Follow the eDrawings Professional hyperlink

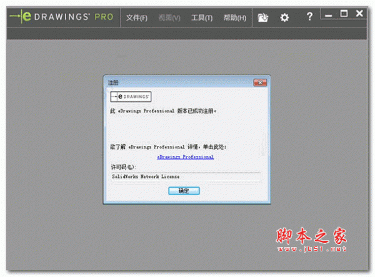click(186, 157)
